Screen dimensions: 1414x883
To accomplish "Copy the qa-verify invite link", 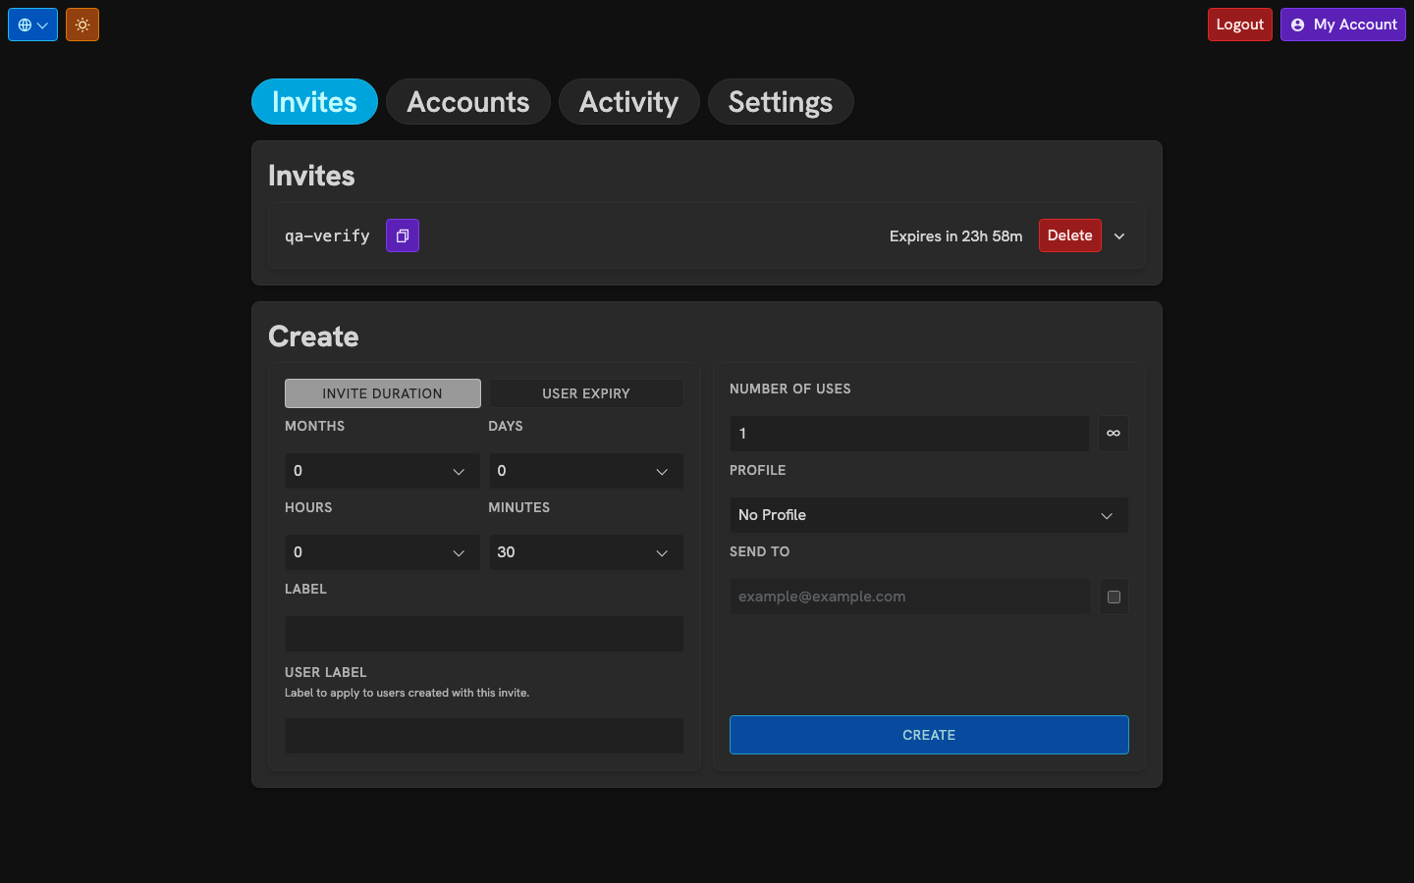I will coord(403,235).
